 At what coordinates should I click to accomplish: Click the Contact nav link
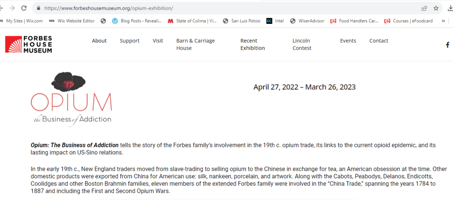click(x=379, y=41)
